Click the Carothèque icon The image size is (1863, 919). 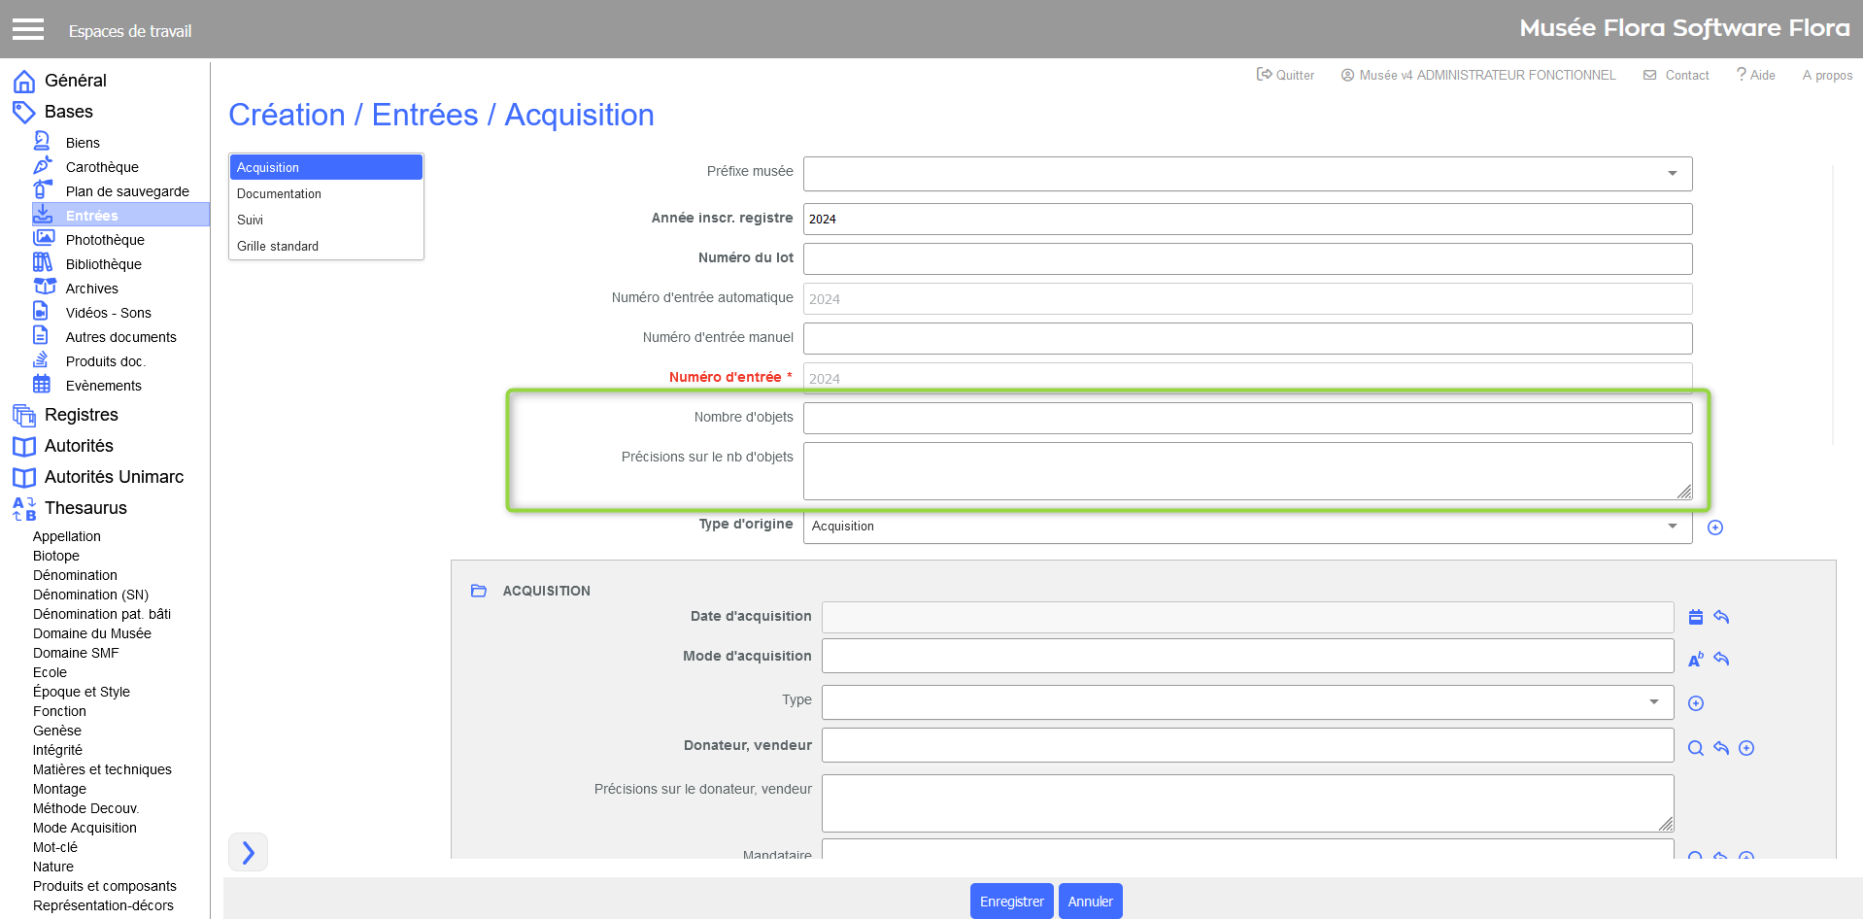click(43, 166)
